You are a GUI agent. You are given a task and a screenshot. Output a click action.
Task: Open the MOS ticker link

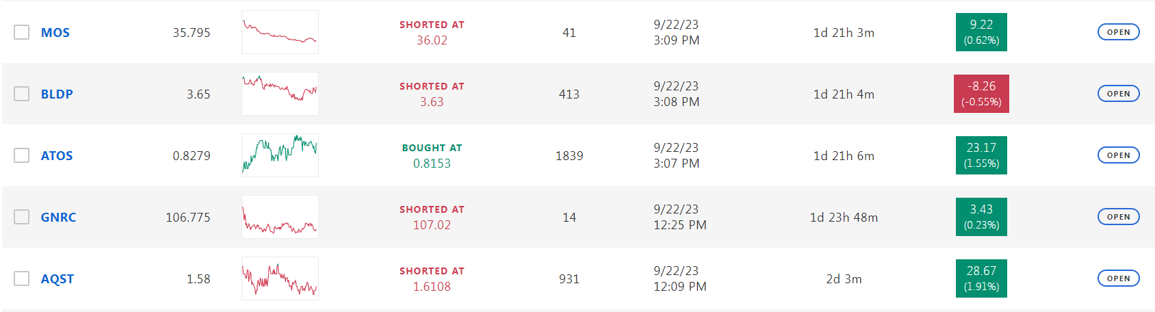pyautogui.click(x=55, y=33)
